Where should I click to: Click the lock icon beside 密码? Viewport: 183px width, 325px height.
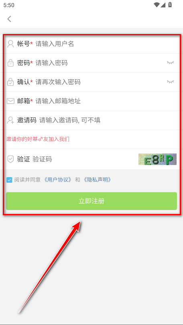tap(10, 63)
